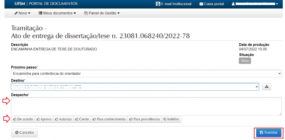The height and width of the screenshot is (140, 285).
Task: Pick 'Para providências' dispatch option
Action: click(x=144, y=119)
